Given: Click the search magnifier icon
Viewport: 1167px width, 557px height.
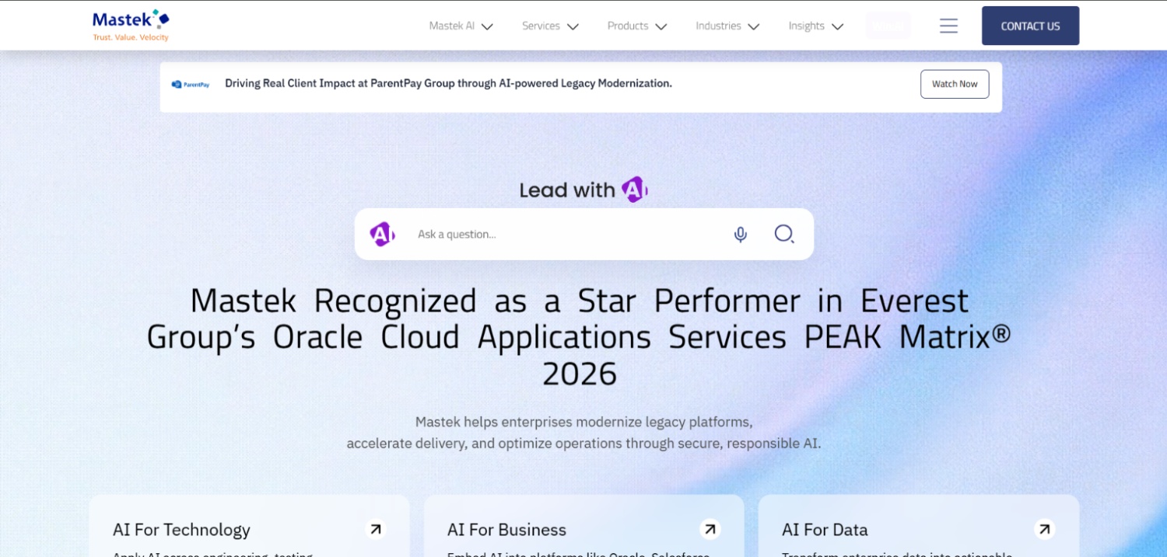Looking at the screenshot, I should [x=784, y=234].
